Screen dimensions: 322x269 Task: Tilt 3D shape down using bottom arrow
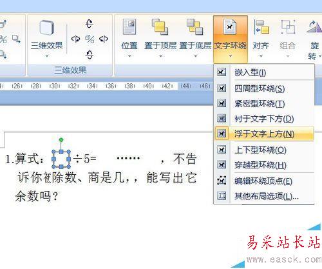pyautogui.click(x=90, y=55)
